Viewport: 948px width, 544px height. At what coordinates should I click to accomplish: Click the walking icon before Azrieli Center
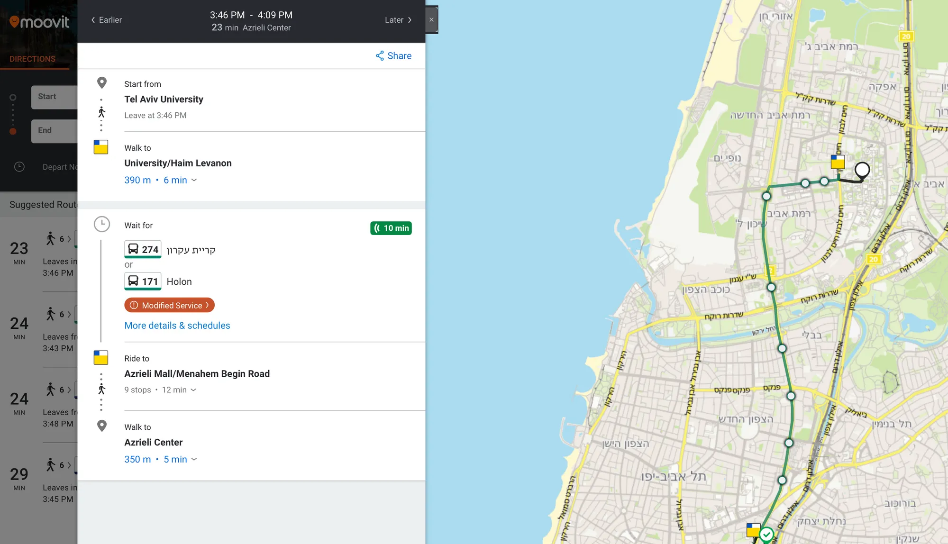(101, 390)
